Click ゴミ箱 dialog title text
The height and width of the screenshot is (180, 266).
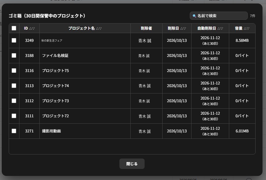click(47, 16)
